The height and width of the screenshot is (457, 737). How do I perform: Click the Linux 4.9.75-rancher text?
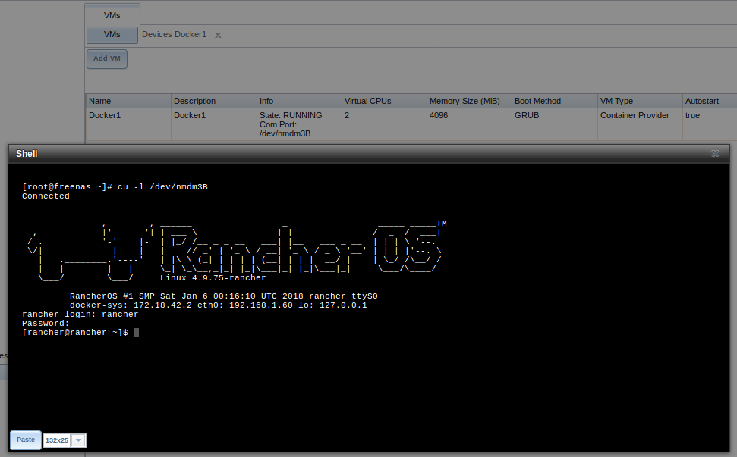[x=213, y=278]
